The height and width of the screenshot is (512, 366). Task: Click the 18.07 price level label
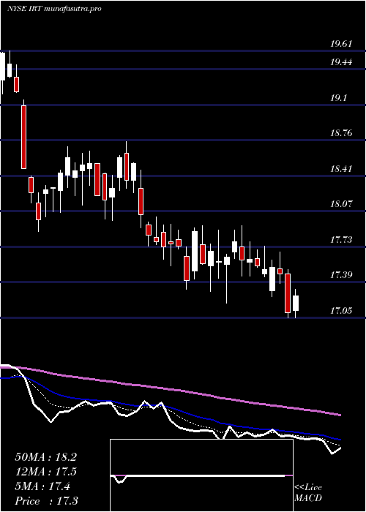point(341,204)
